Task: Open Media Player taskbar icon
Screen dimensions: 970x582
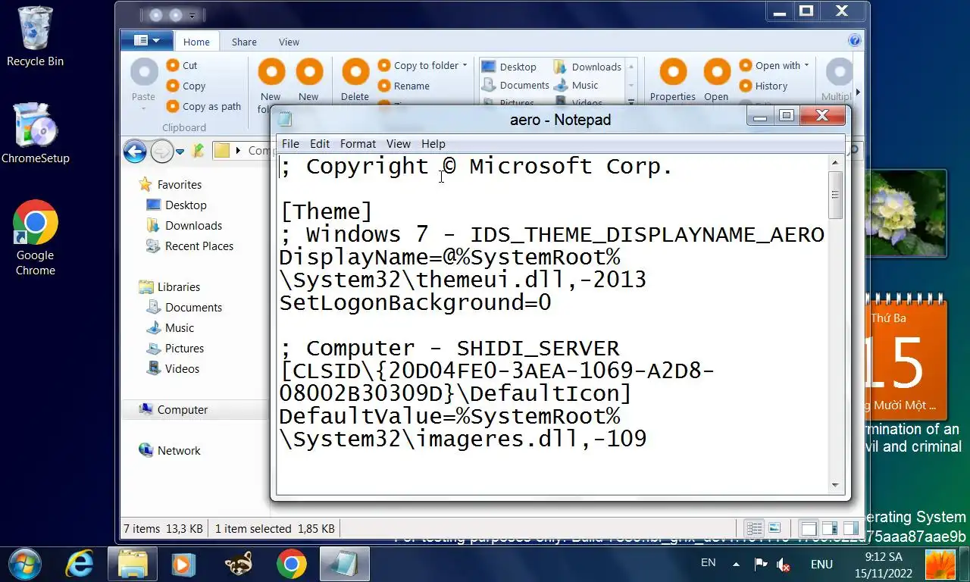Action: (x=183, y=564)
